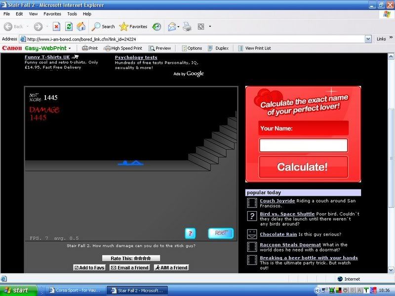Image resolution: width=395 pixels, height=296 pixels.
Task: Open the Tools menu
Action: coord(72,14)
